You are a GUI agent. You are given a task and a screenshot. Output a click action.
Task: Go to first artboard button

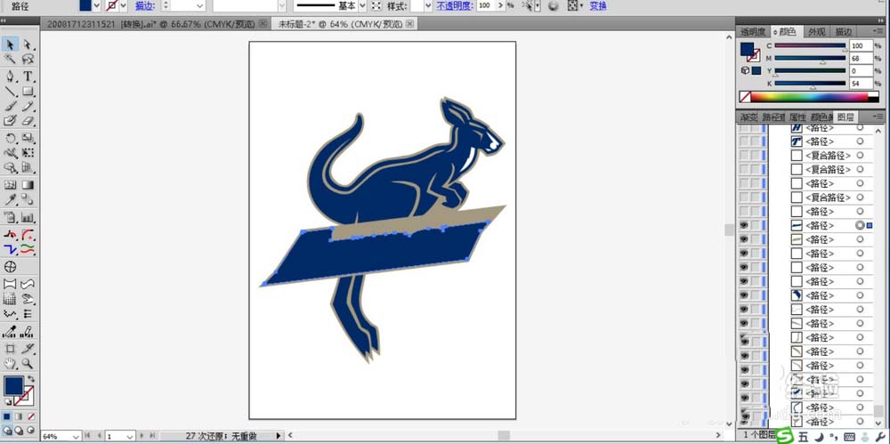coord(87,436)
